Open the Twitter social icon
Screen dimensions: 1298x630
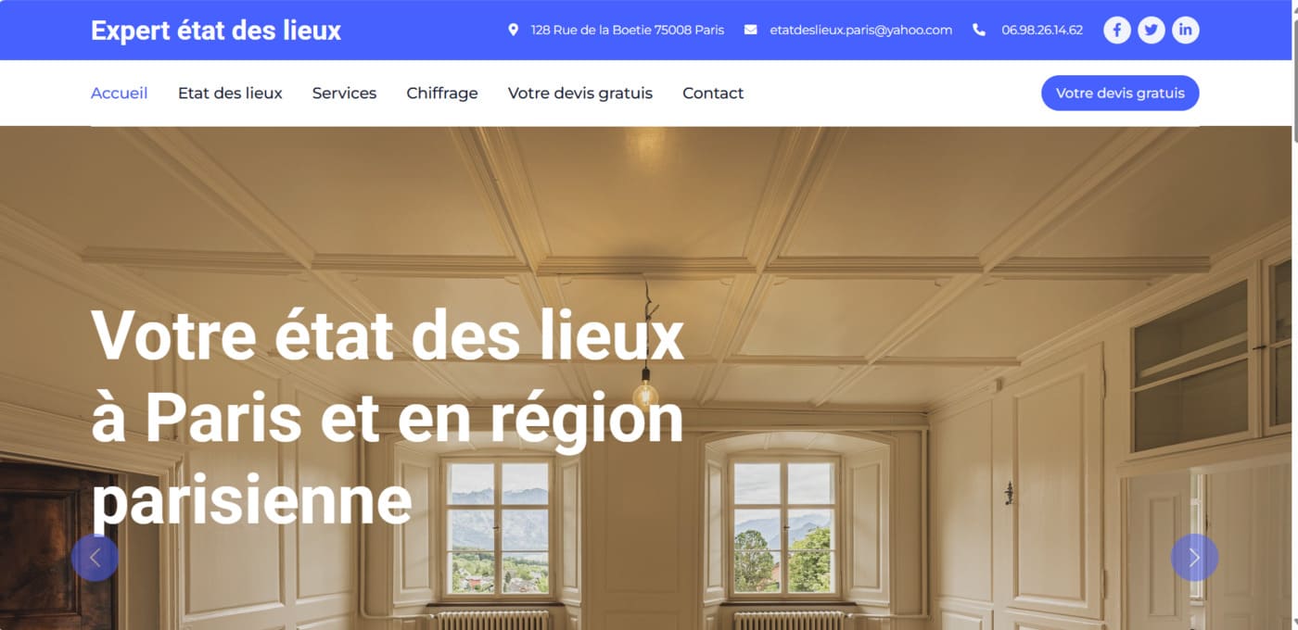tap(1151, 30)
